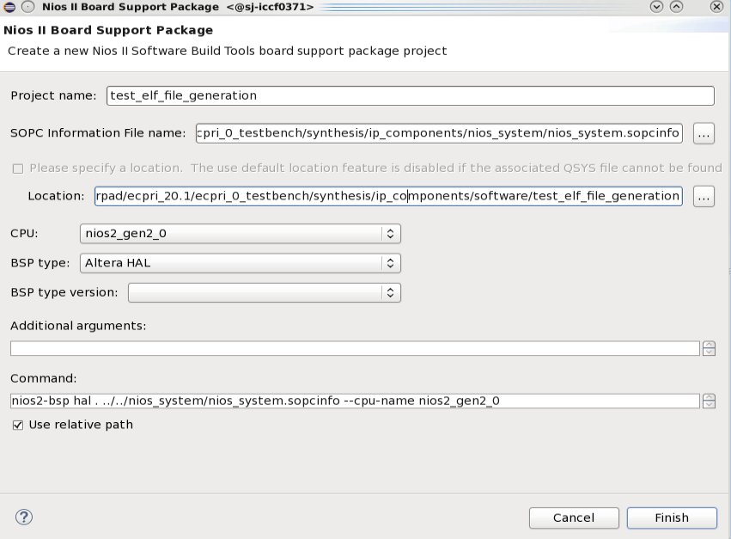
Task: Toggle the specify a location checkbox
Action: pos(18,168)
